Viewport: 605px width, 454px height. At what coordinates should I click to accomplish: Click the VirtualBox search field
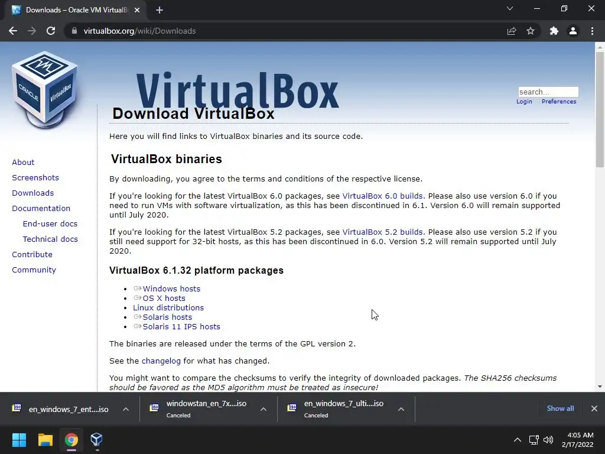548,92
